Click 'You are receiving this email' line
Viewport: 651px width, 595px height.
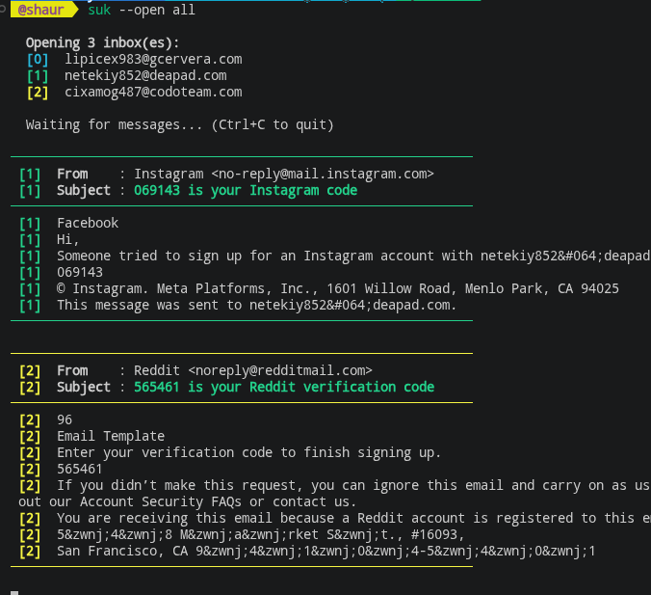353,518
